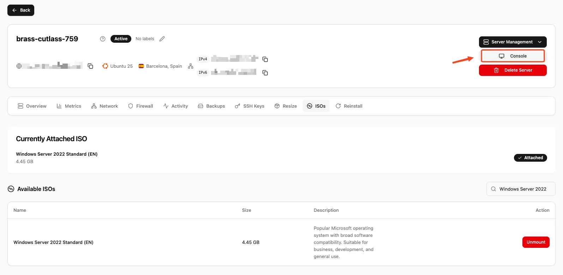Click 'Barcelona, Spain' location text
This screenshot has width=563, height=275.
click(164, 66)
